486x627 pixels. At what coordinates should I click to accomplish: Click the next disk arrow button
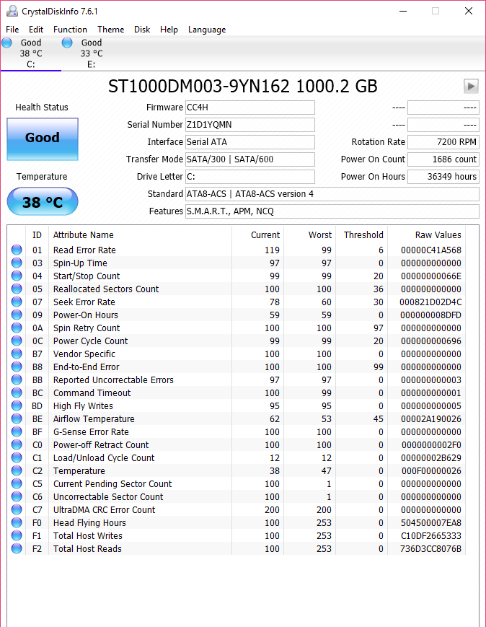tap(471, 87)
